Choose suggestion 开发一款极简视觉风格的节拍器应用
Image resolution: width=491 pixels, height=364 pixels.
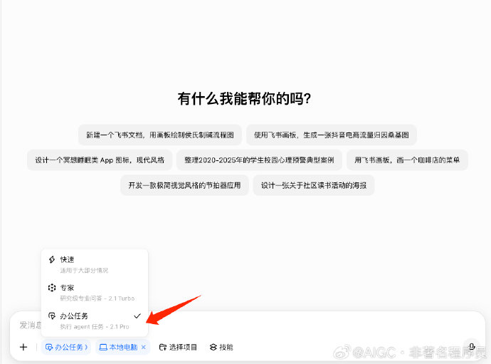coord(184,185)
